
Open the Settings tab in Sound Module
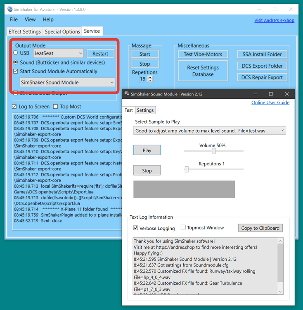pyautogui.click(x=145, y=110)
